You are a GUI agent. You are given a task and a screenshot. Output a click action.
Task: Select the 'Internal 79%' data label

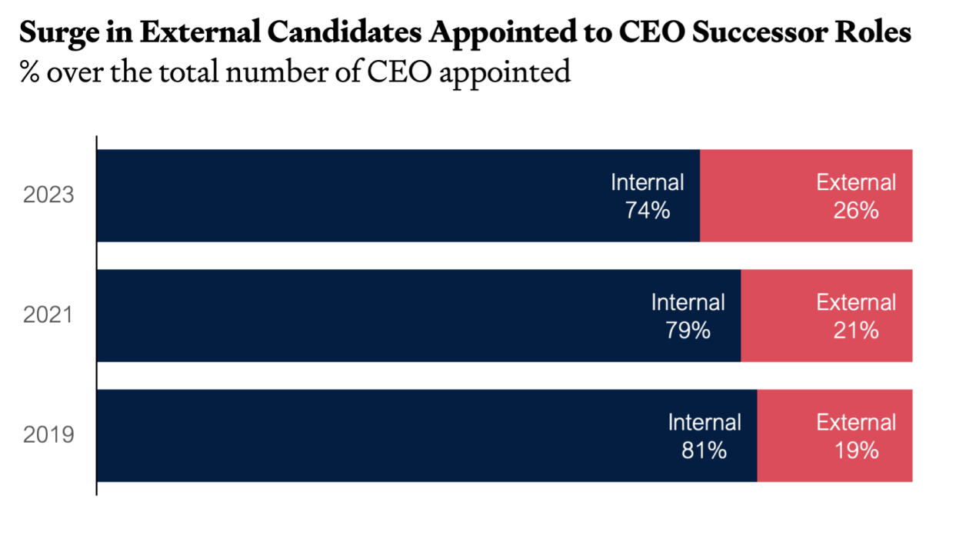tap(688, 316)
